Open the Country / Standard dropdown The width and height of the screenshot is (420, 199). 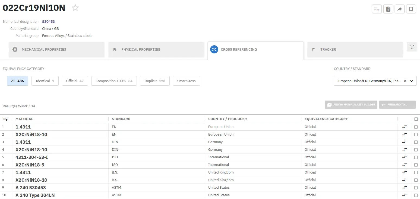tap(375, 81)
